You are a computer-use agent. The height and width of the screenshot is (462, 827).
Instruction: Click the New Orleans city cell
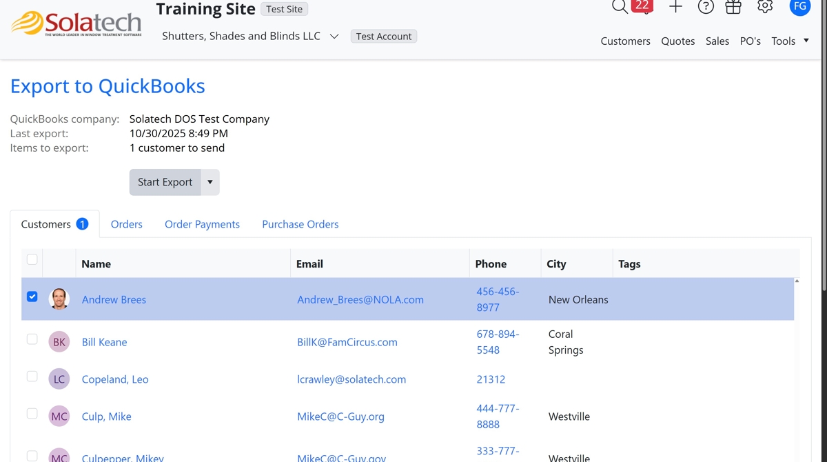[578, 299]
